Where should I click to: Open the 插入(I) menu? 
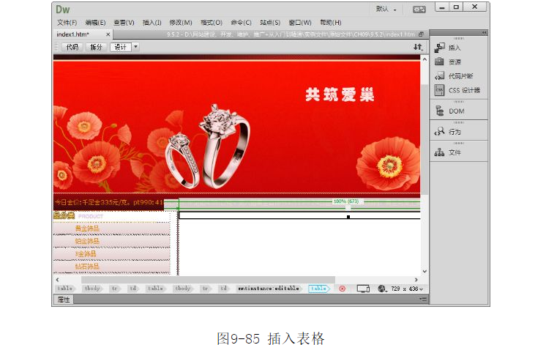pos(152,23)
